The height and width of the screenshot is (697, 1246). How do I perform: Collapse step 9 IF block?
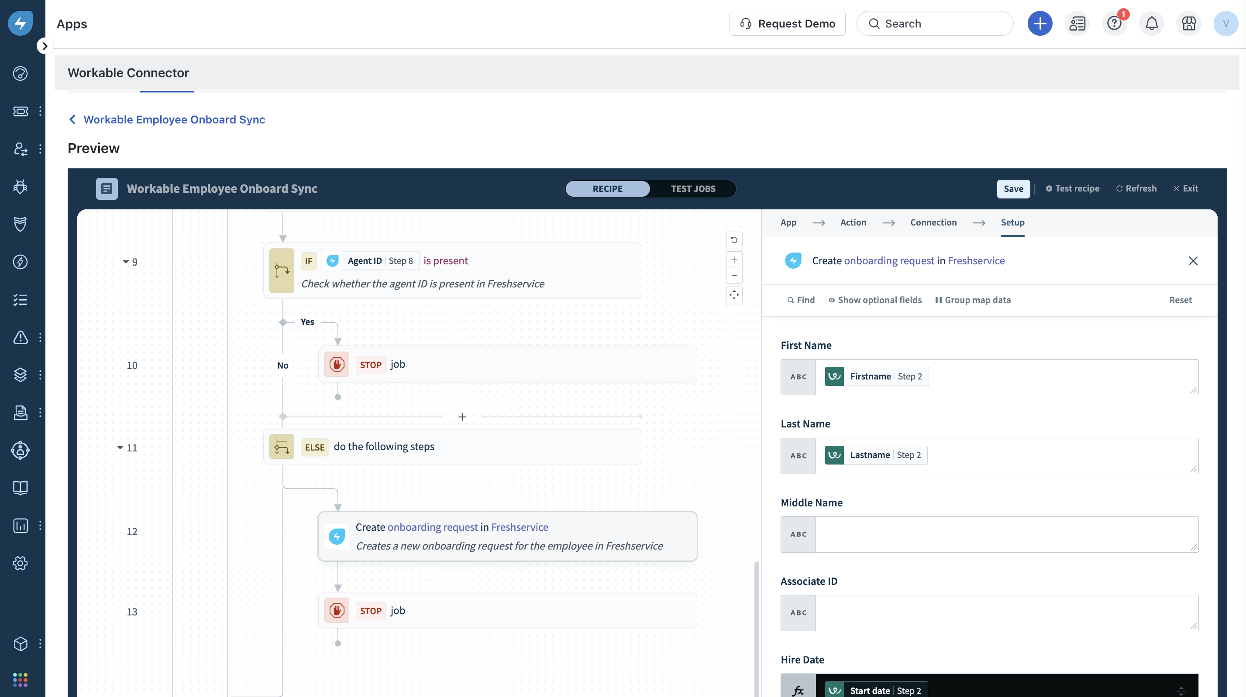click(126, 262)
